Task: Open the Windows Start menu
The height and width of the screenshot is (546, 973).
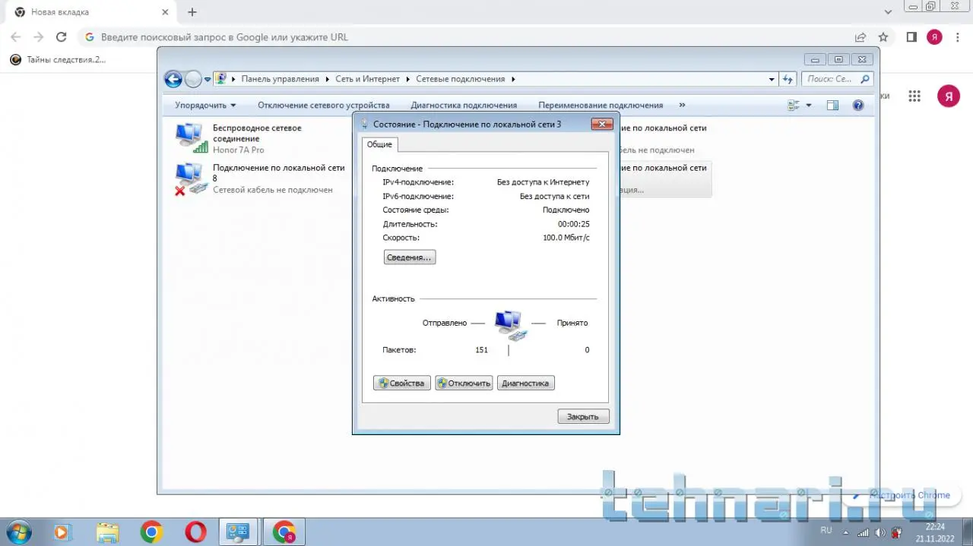Action: click(17, 532)
